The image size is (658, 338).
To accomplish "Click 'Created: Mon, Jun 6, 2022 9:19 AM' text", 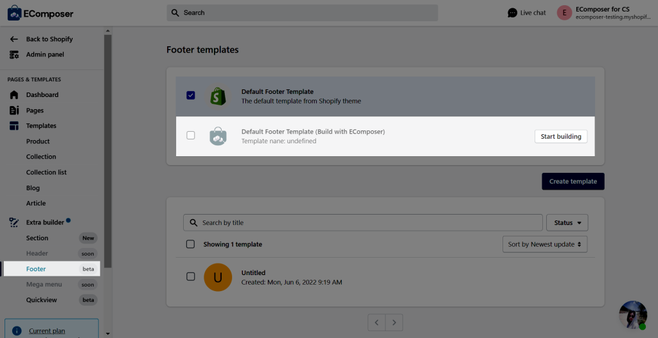I will coord(292,282).
